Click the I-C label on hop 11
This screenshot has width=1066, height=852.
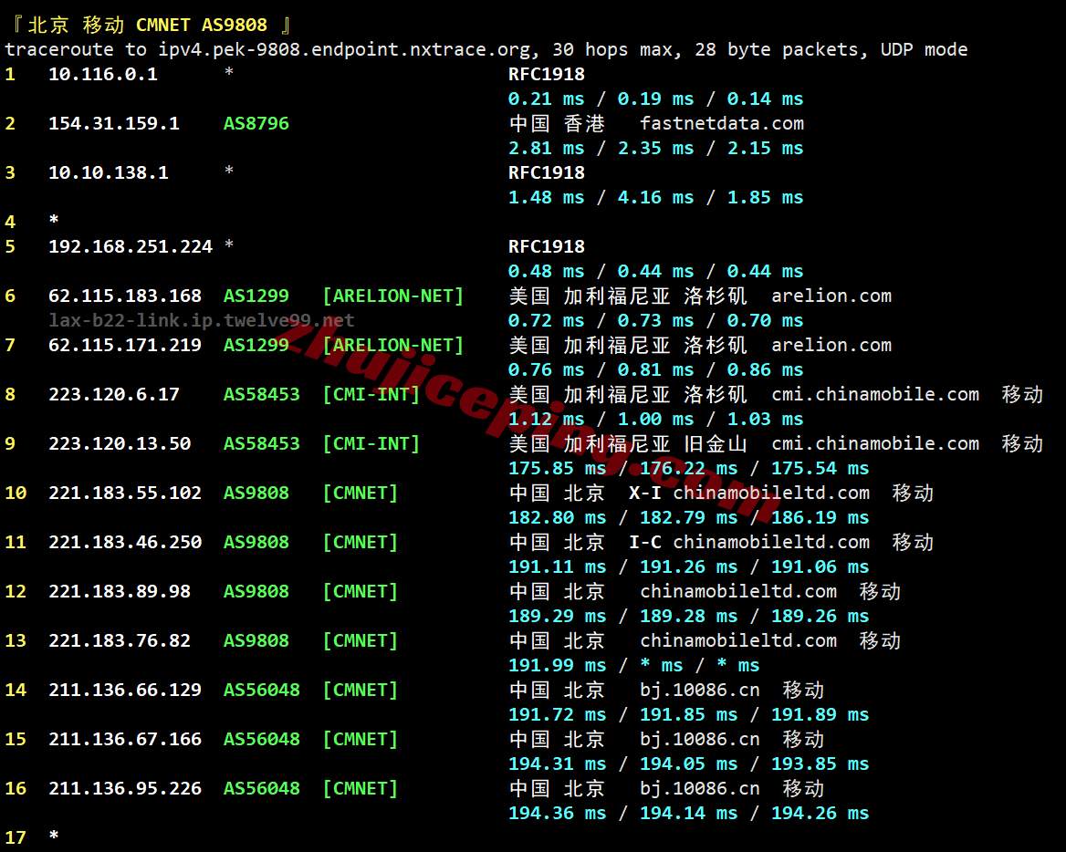pos(645,542)
